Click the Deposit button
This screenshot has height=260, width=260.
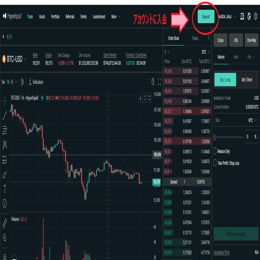206,17
